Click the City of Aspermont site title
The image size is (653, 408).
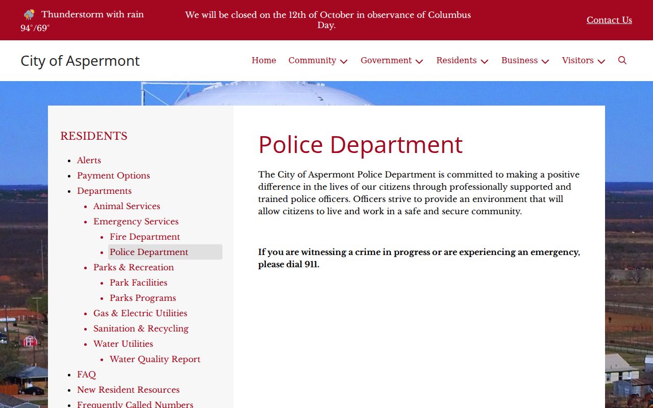(x=80, y=61)
